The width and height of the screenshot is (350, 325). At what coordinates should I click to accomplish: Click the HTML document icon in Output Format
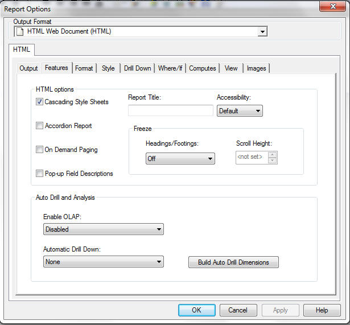tap(20, 32)
